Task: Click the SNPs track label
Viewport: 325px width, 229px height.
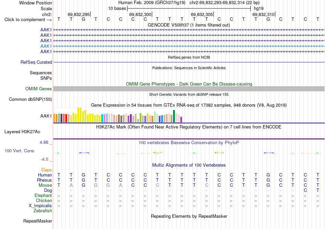Action: tap(46, 78)
